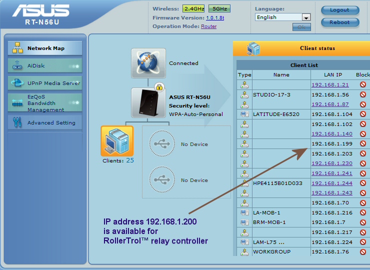Image resolution: width=370 pixels, height=270 pixels.
Task: Block client 192.168.1.243
Action: click(x=363, y=193)
